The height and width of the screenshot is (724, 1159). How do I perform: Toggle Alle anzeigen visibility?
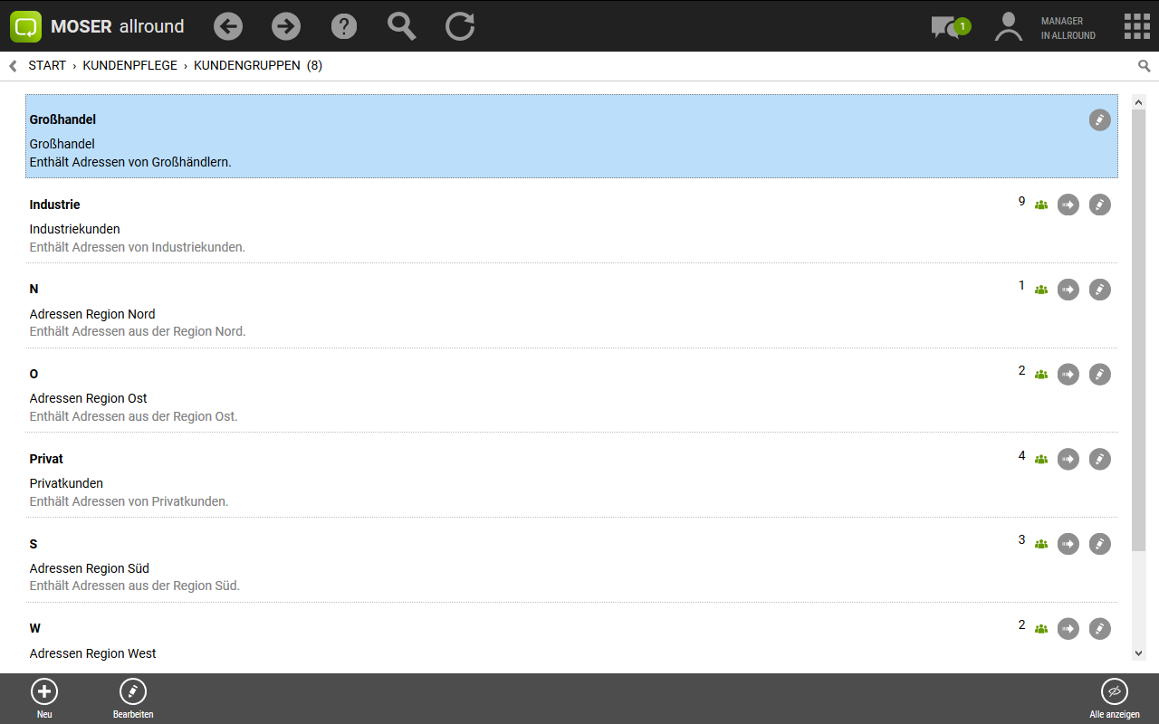coord(1115,699)
